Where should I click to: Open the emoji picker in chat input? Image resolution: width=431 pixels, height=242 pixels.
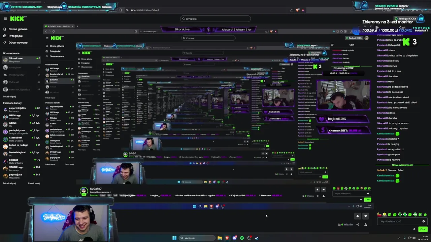[x=424, y=221]
